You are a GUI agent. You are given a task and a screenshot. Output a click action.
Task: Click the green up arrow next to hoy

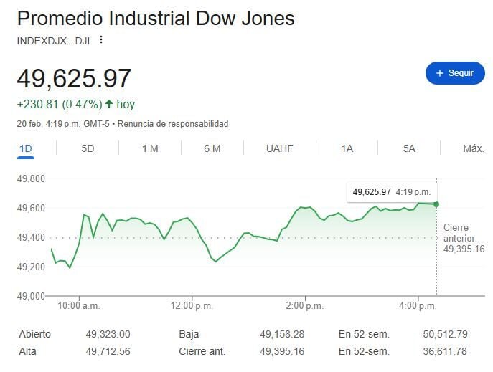[x=108, y=104]
